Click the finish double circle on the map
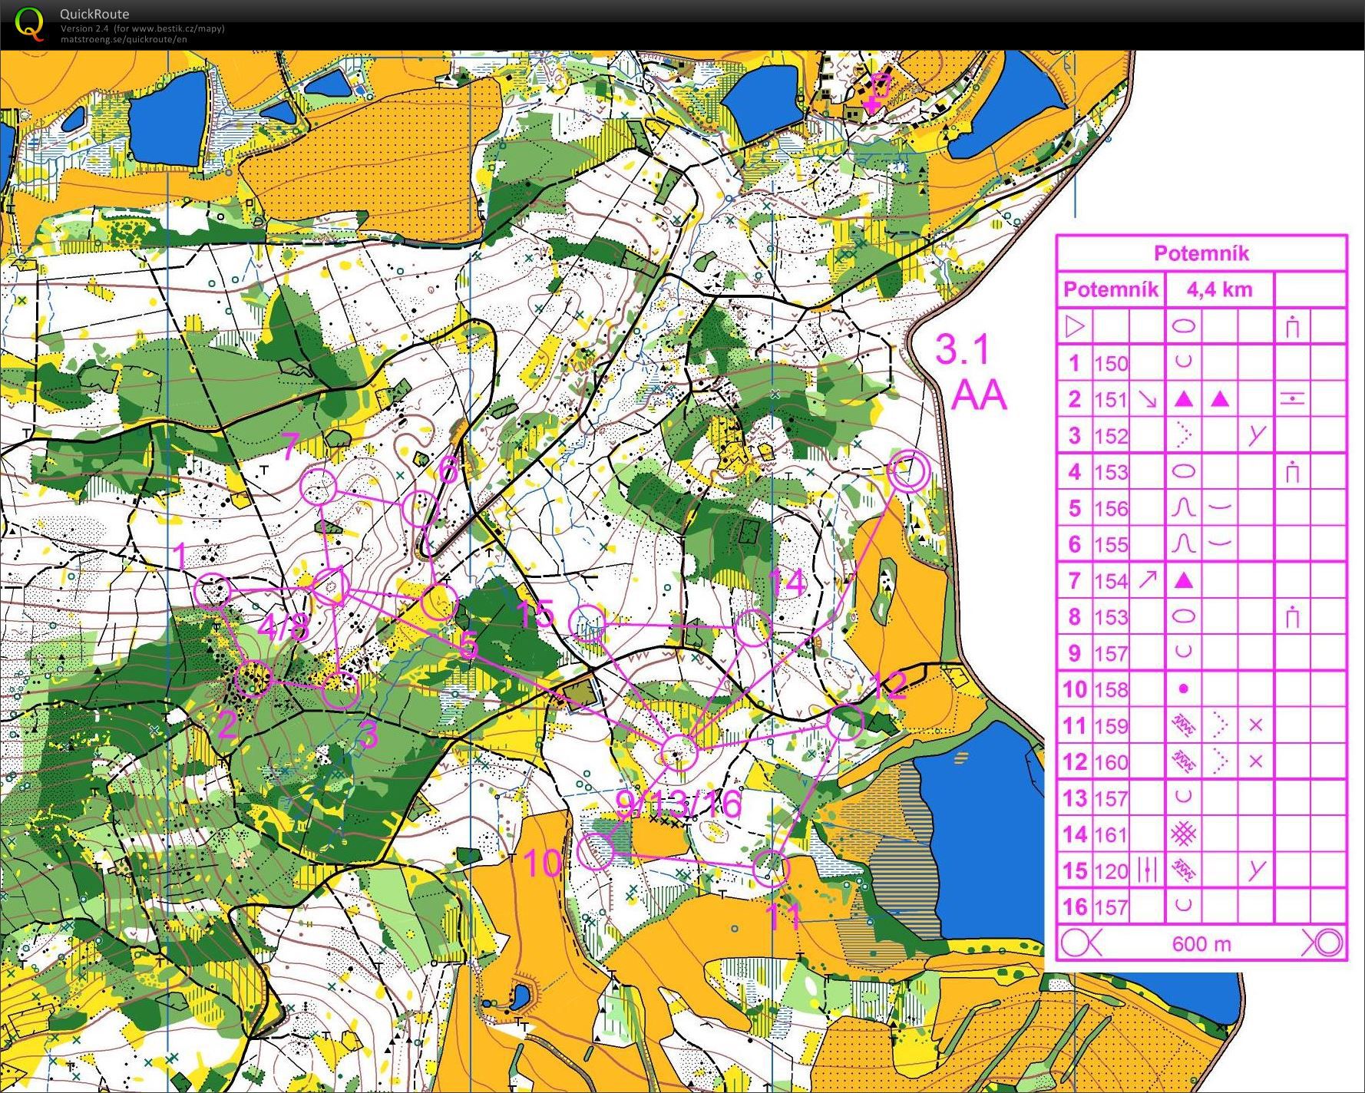Image resolution: width=1365 pixels, height=1093 pixels. point(908,471)
